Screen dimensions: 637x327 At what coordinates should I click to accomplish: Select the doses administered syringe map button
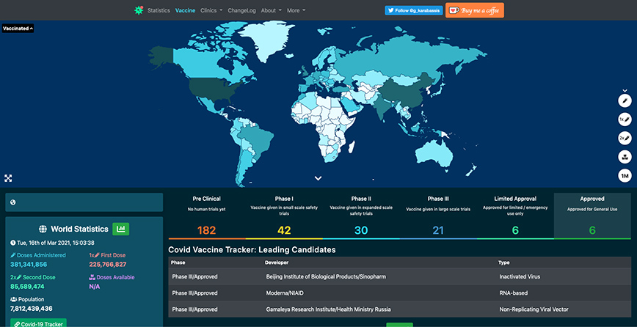point(625,100)
